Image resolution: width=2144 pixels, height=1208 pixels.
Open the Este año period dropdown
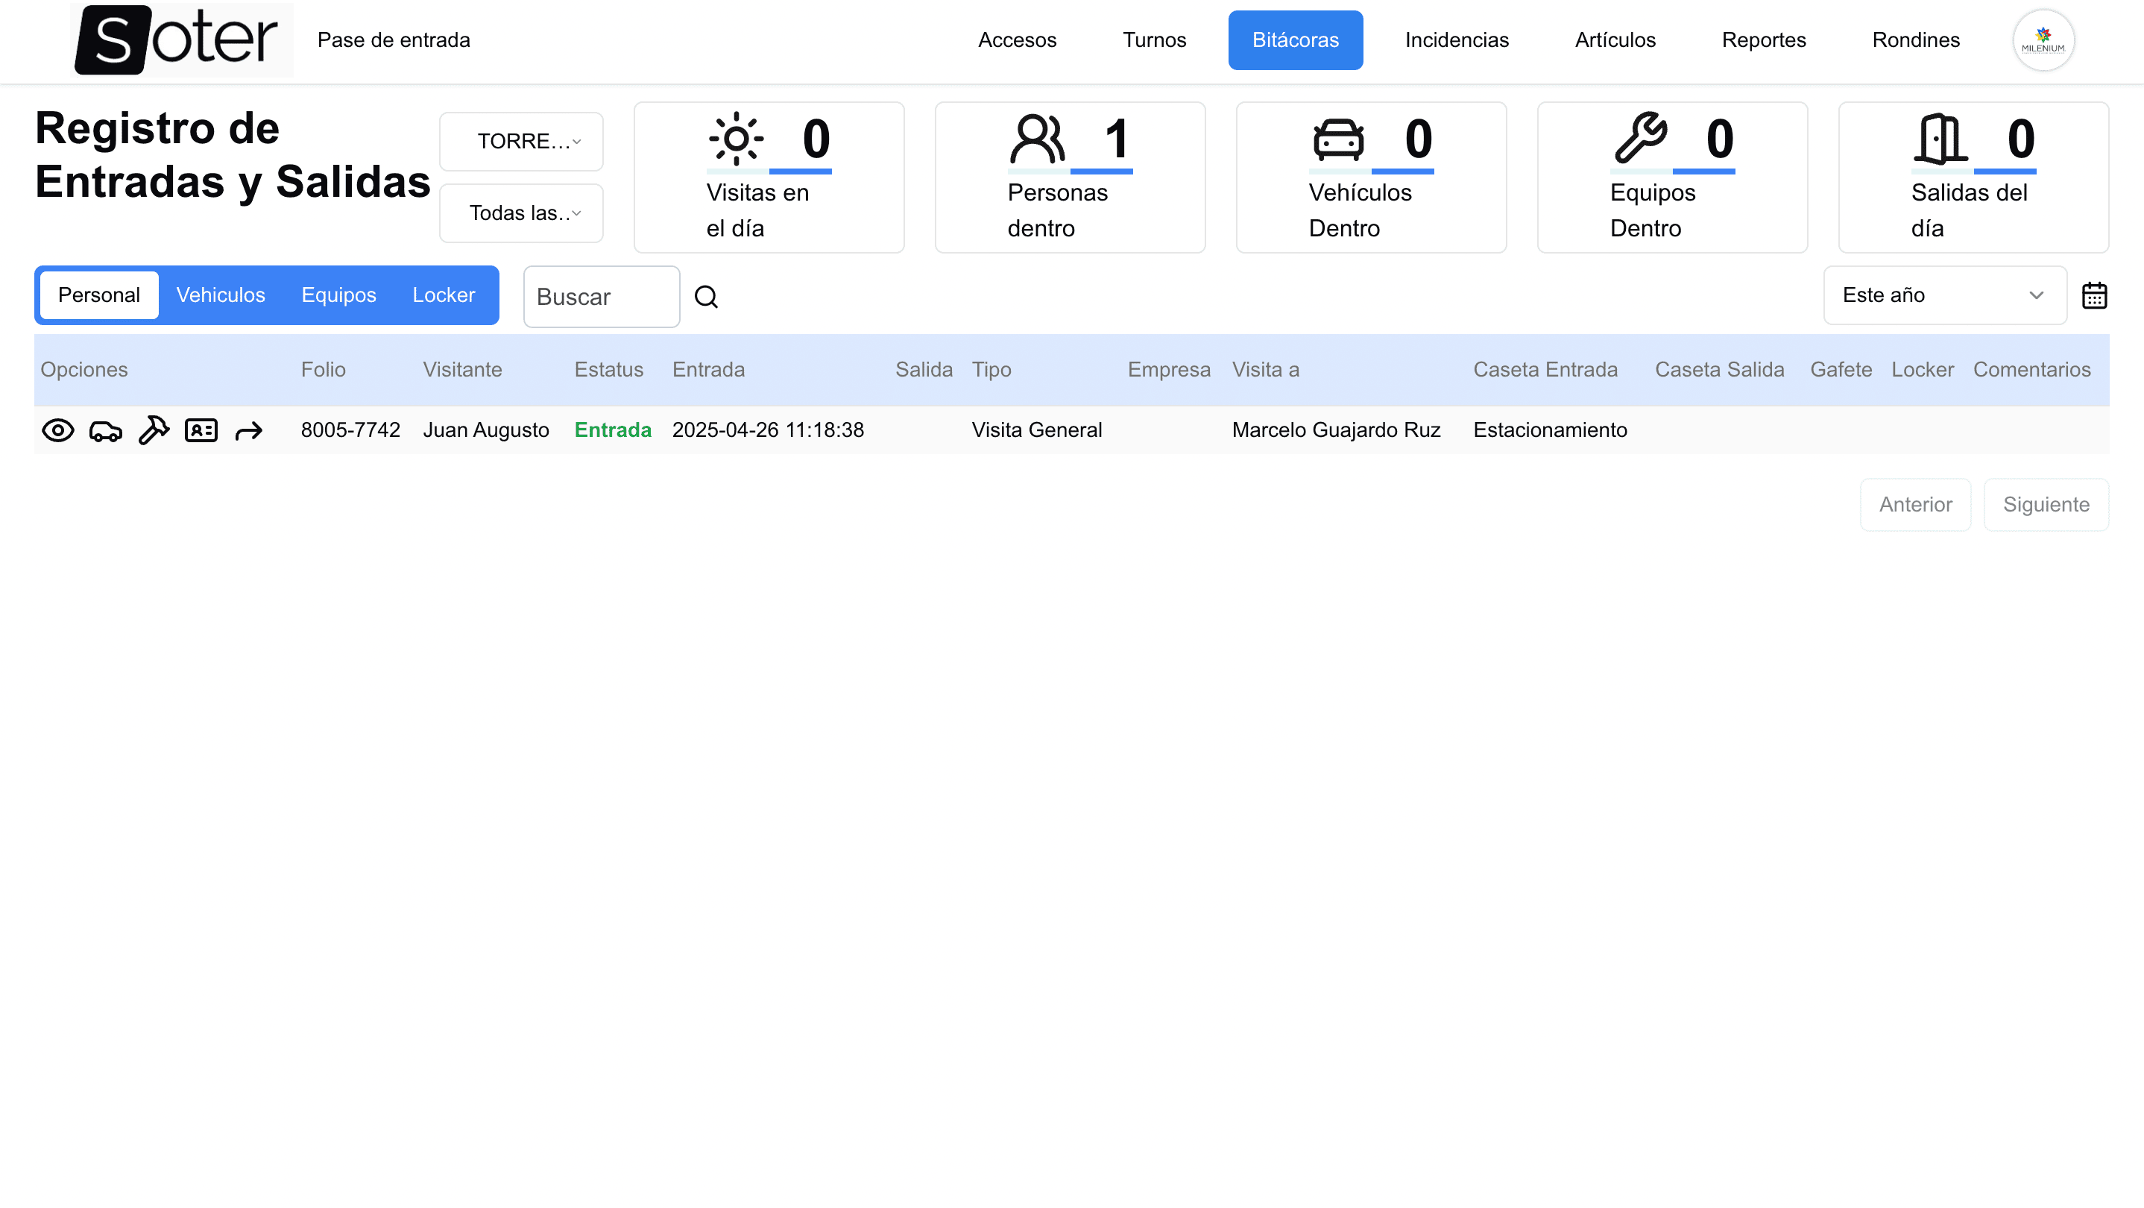coord(1944,295)
